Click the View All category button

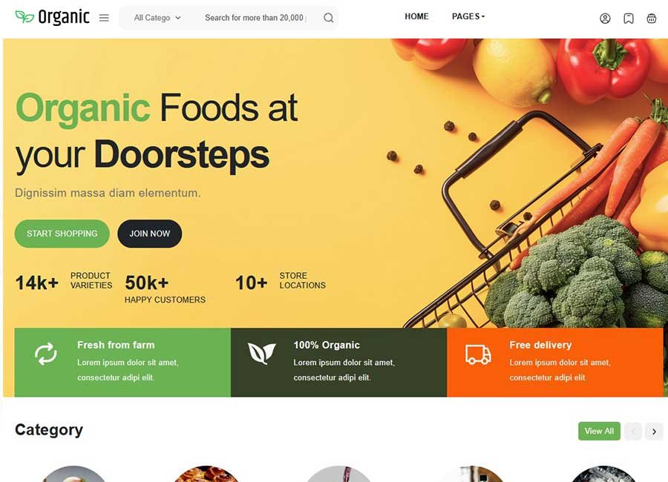[x=599, y=432]
